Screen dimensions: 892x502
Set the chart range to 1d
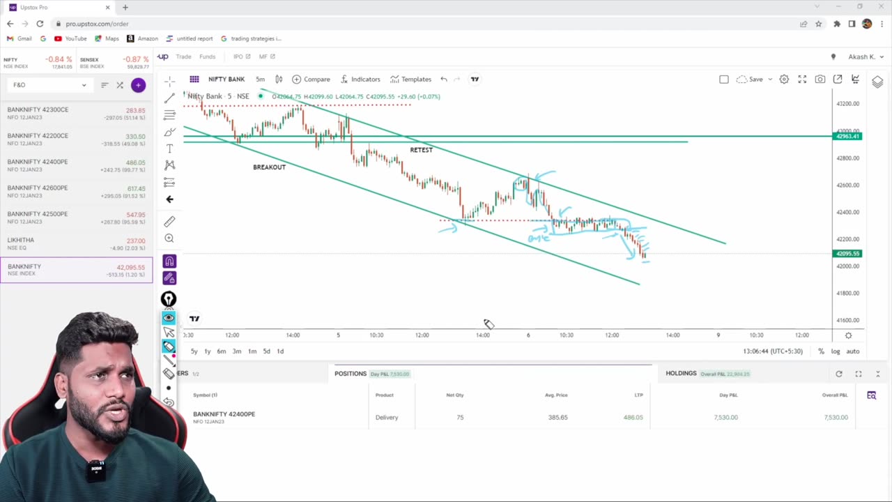click(280, 351)
